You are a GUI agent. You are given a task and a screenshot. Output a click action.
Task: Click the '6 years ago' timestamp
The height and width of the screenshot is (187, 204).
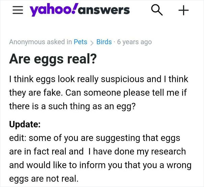pos(134,42)
